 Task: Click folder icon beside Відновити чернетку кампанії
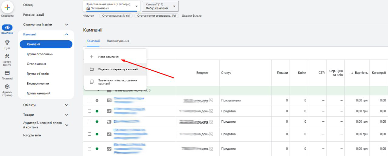92,69
